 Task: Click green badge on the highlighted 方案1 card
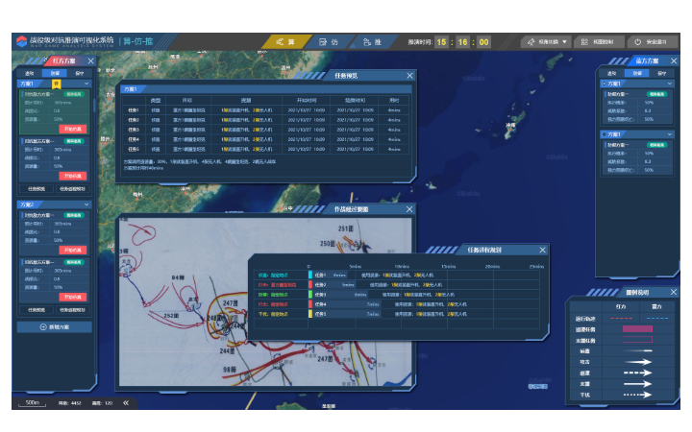coord(74,94)
